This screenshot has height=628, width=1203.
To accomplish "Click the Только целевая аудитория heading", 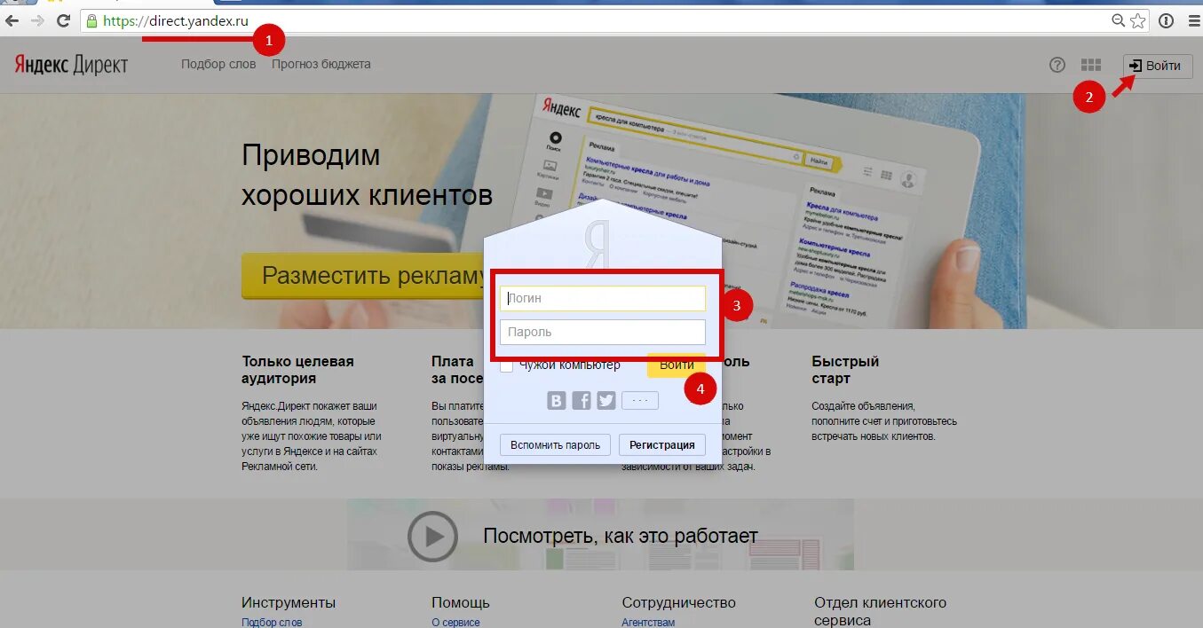I will [297, 370].
